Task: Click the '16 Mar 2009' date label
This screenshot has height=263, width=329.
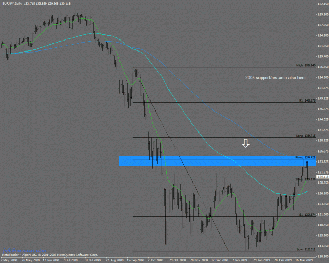Action: pos(304,260)
